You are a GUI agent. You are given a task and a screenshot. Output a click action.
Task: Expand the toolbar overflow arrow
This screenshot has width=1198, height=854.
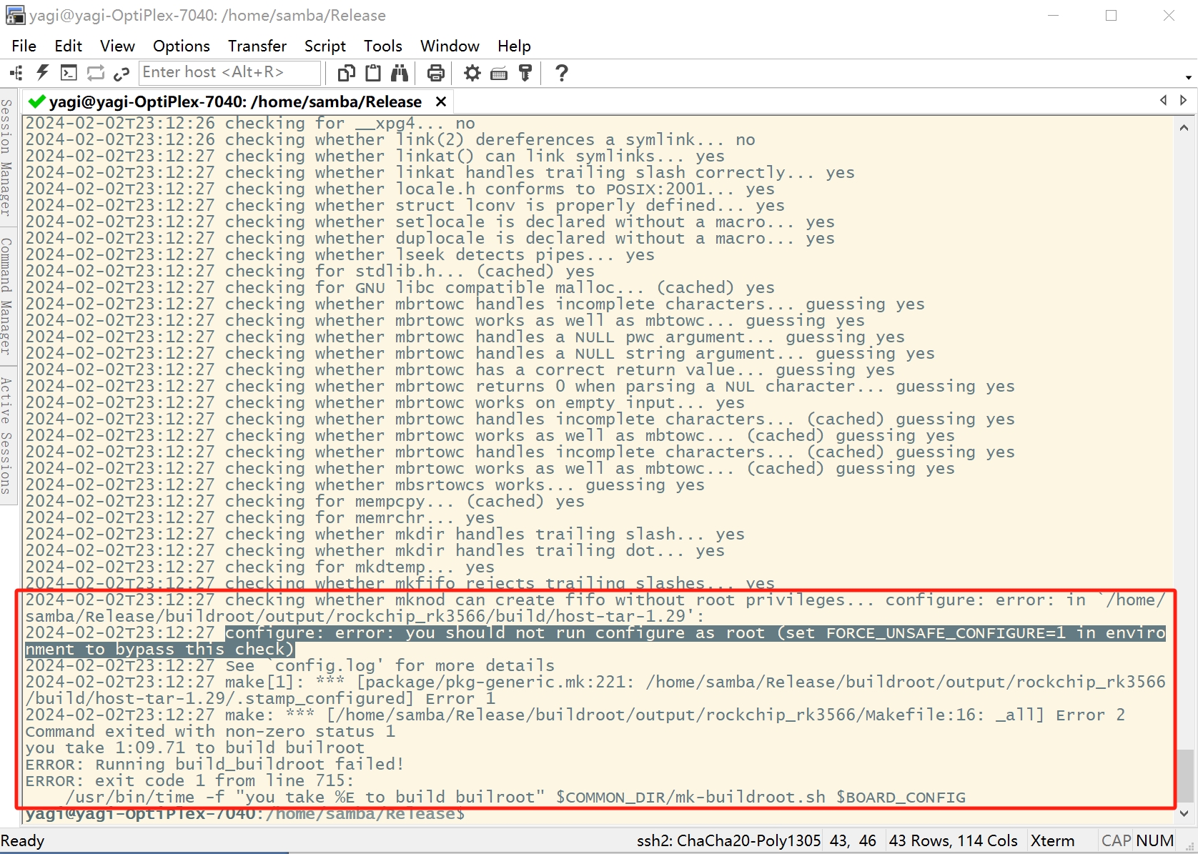pyautogui.click(x=1188, y=77)
